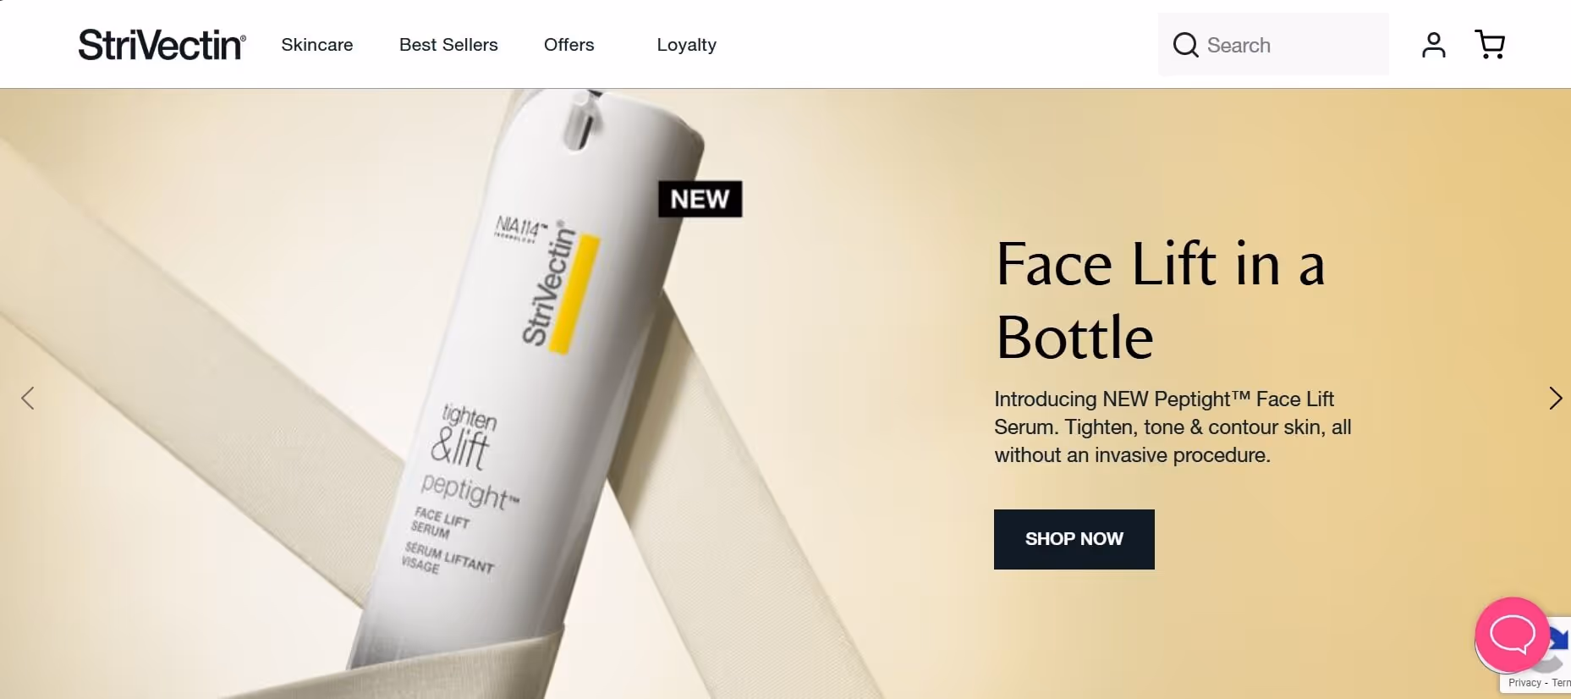Image resolution: width=1571 pixels, height=699 pixels.
Task: Open the user account icon
Action: tap(1434, 45)
